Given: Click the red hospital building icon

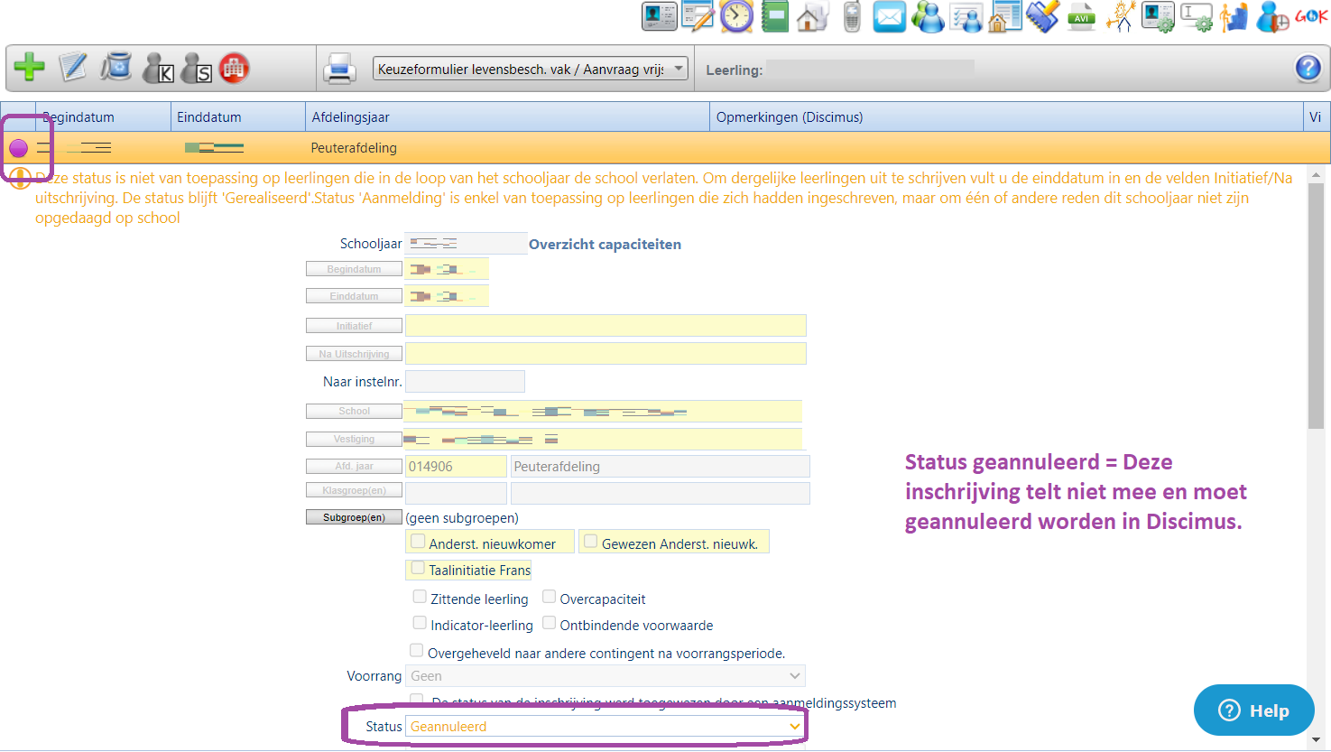Looking at the screenshot, I should pos(235,68).
